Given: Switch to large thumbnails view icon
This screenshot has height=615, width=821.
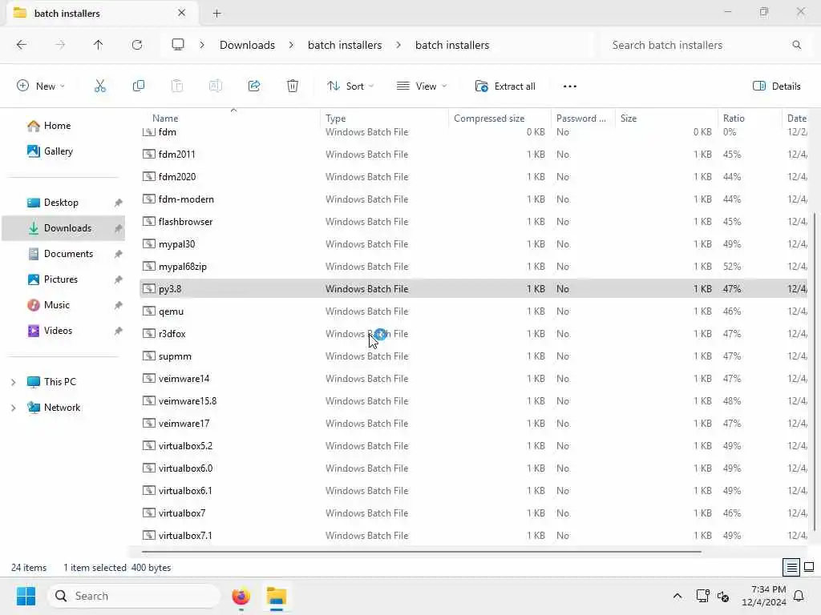Looking at the screenshot, I should point(809,568).
